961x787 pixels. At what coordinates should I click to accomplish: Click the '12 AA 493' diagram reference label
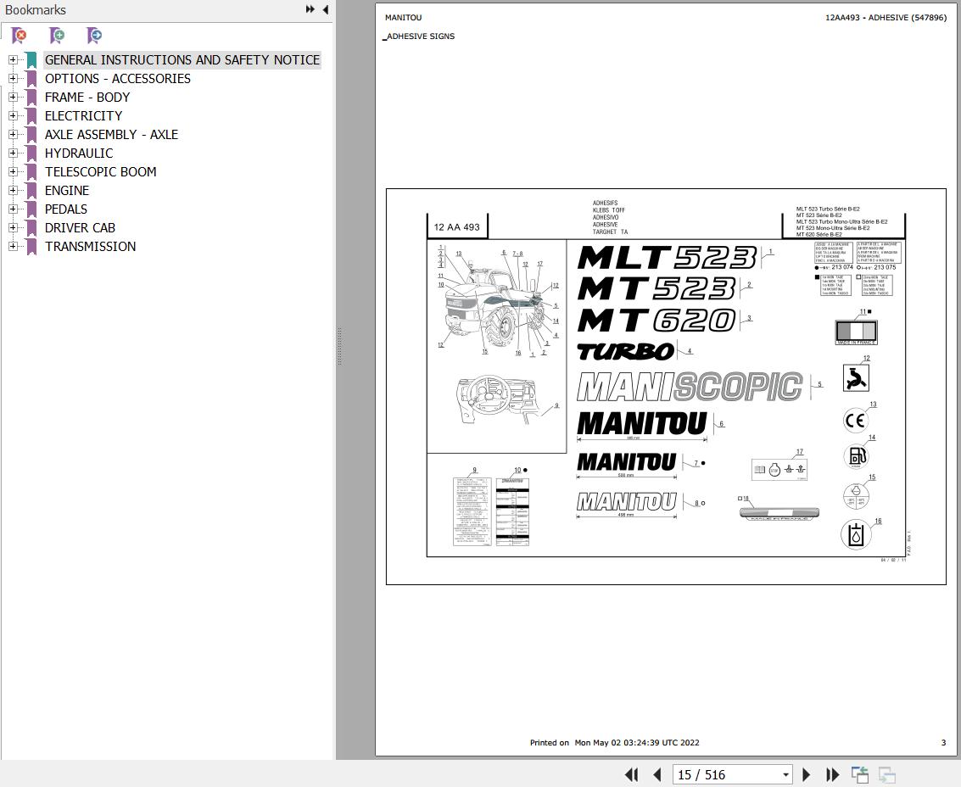456,226
